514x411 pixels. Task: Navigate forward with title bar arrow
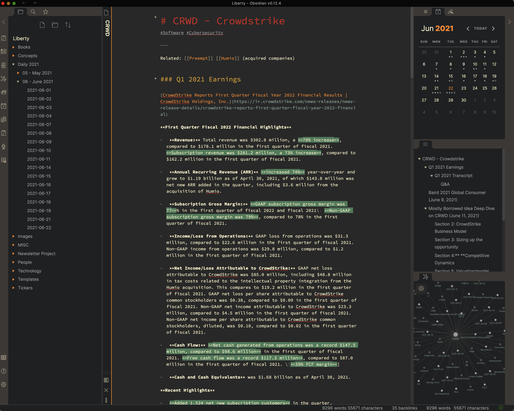35,3
